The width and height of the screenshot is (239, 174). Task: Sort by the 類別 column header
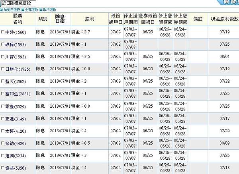(x=43, y=19)
